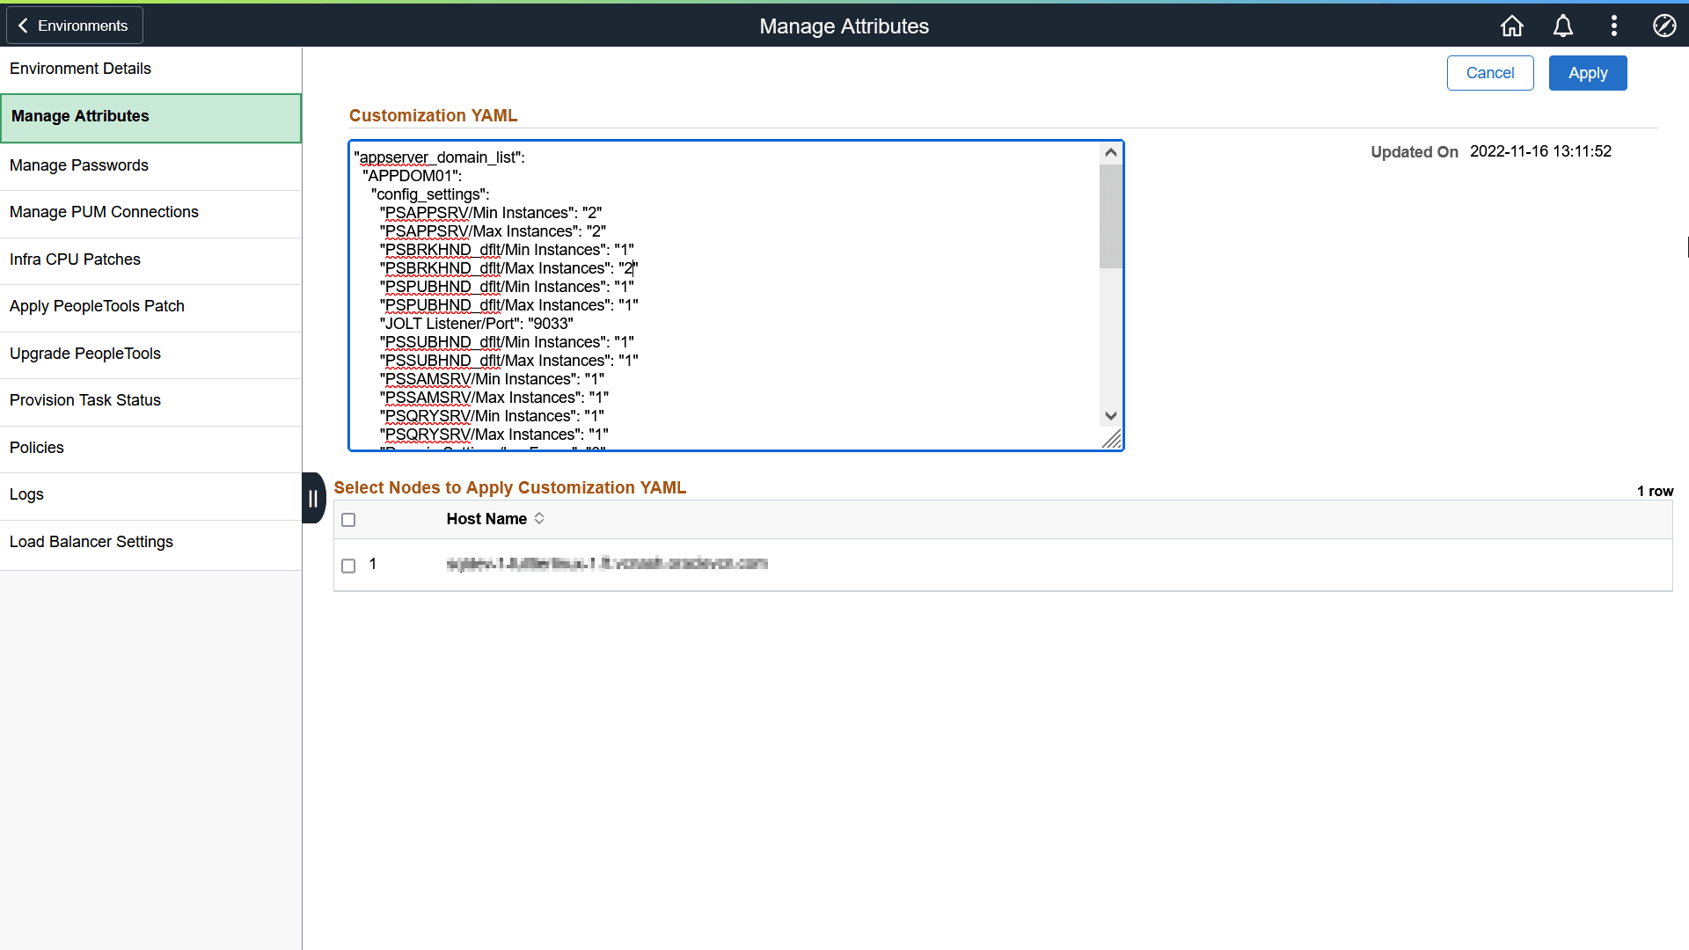Click the Cancel button

[1489, 73]
